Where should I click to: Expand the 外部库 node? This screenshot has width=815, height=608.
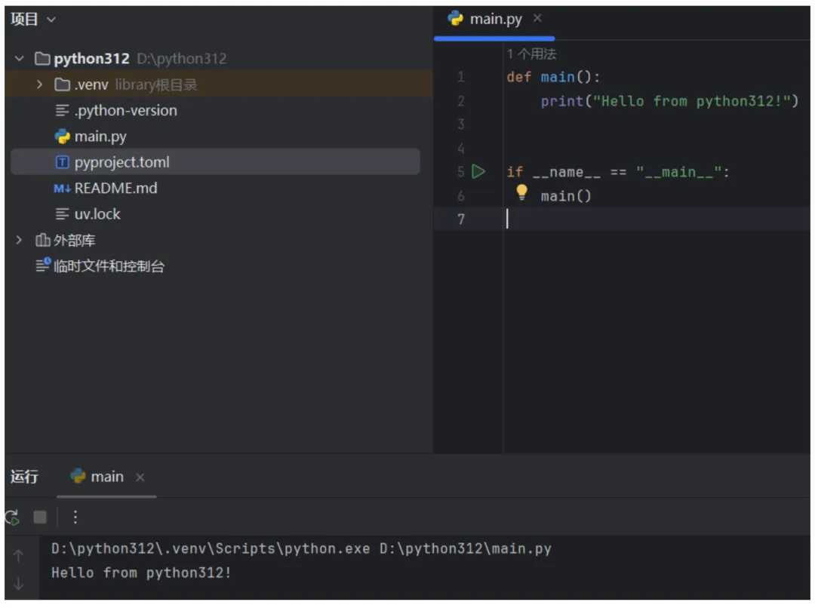pyautogui.click(x=20, y=241)
